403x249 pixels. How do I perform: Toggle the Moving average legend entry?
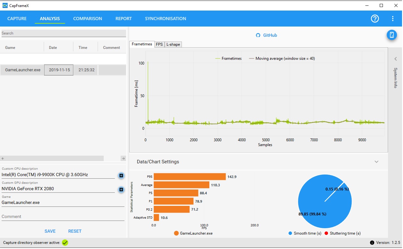[282, 58]
